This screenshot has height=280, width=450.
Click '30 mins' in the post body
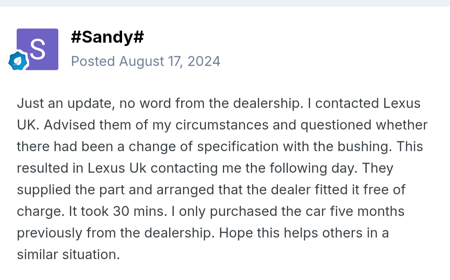point(140,211)
